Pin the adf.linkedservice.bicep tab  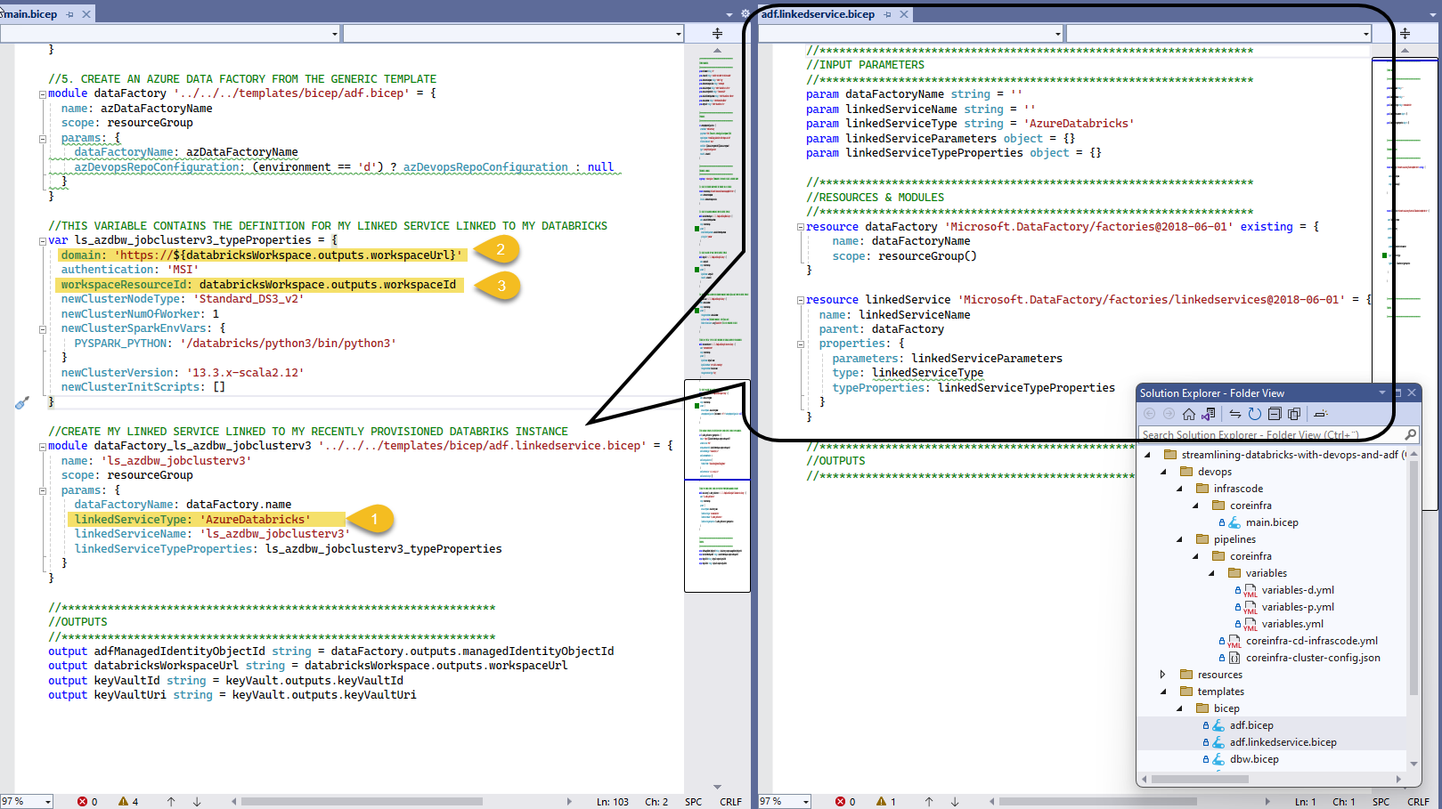point(887,14)
